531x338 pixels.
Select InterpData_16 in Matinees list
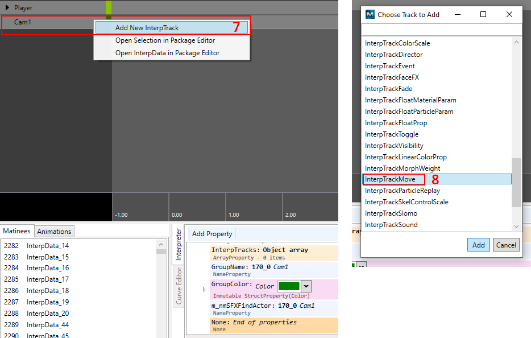tap(47, 268)
